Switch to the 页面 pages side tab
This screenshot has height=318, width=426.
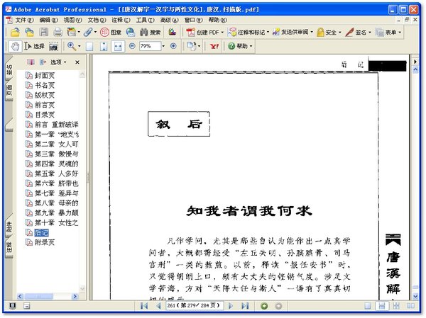[x=9, y=90]
